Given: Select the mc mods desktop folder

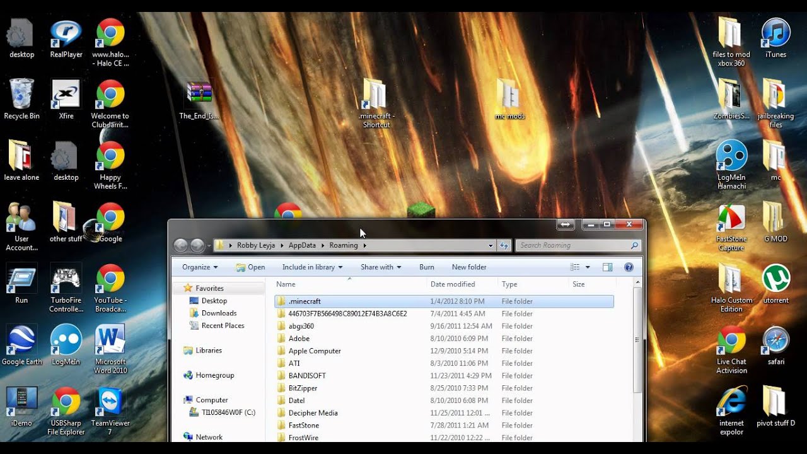Looking at the screenshot, I should pos(509,100).
